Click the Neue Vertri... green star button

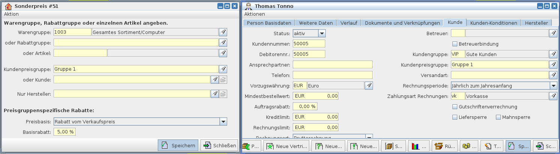pos(287,146)
